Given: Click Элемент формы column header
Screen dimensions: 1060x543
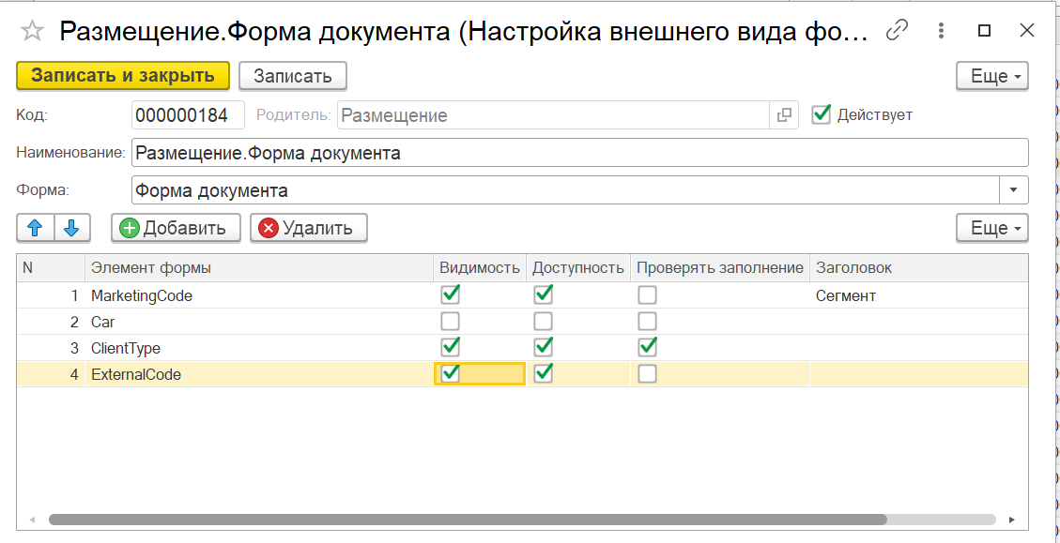Looking at the screenshot, I should pyautogui.click(x=259, y=267).
